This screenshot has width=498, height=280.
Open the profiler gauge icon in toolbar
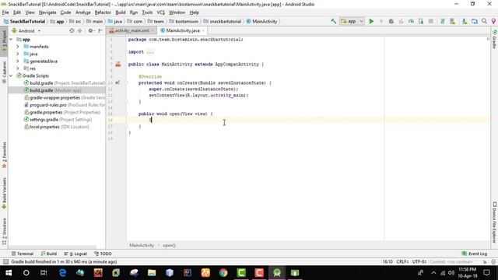pos(411,21)
